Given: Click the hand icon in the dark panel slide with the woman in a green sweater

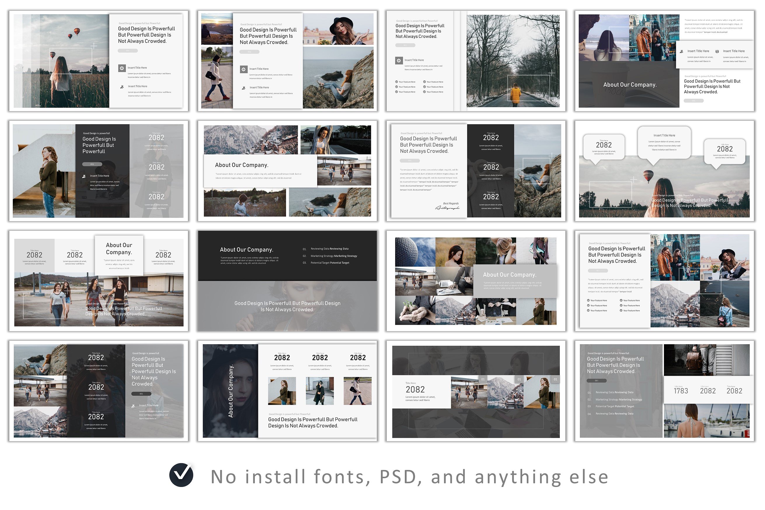Looking at the screenshot, I should point(84,176).
